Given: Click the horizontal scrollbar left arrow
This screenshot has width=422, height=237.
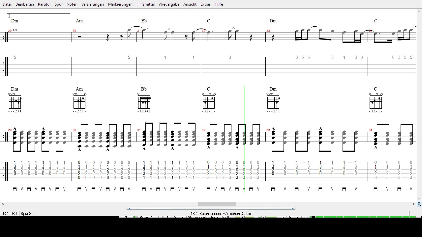Looking at the screenshot, I should coord(3,204).
